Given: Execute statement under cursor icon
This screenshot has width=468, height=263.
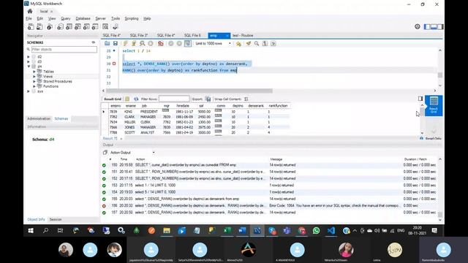Looking at the screenshot, I should coord(134,44).
